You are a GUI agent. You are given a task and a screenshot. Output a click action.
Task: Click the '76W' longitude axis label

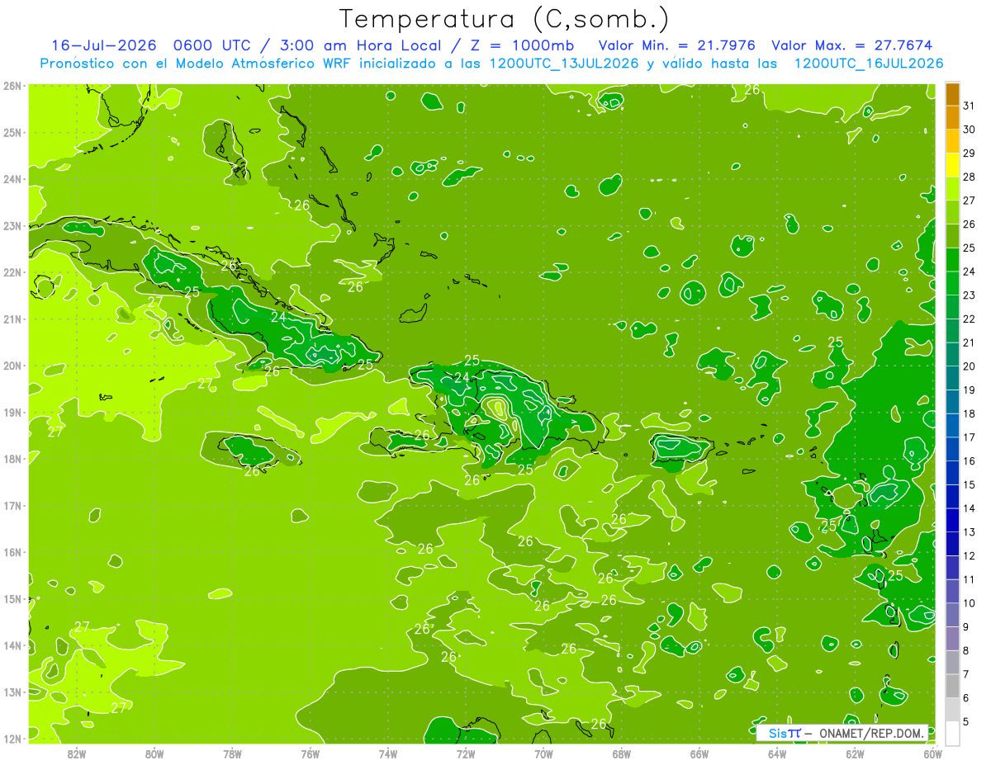[x=311, y=753]
